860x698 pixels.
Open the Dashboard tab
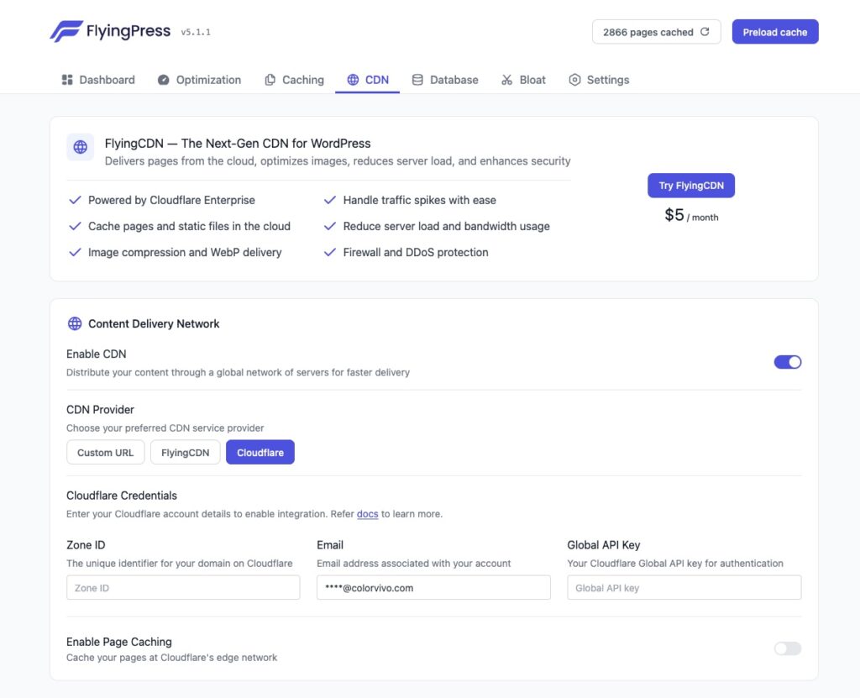(x=98, y=80)
